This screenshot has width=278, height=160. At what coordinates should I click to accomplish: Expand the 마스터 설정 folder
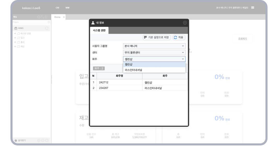click(15, 34)
